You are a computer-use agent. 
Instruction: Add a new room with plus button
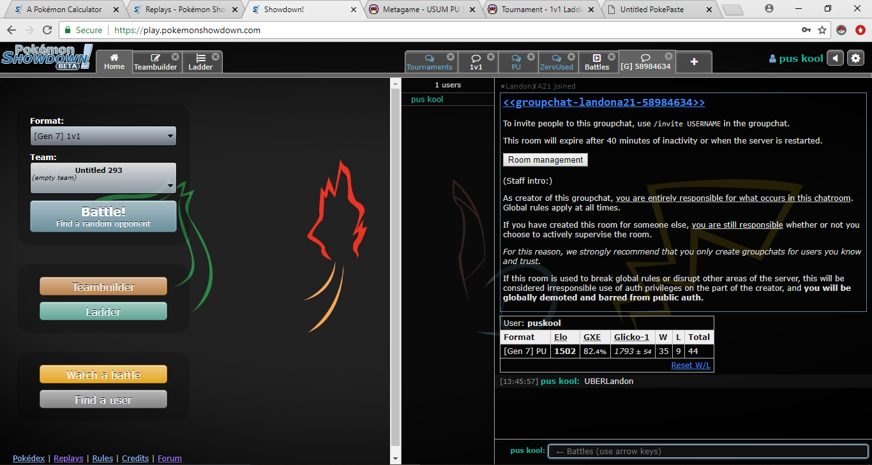[x=694, y=62]
